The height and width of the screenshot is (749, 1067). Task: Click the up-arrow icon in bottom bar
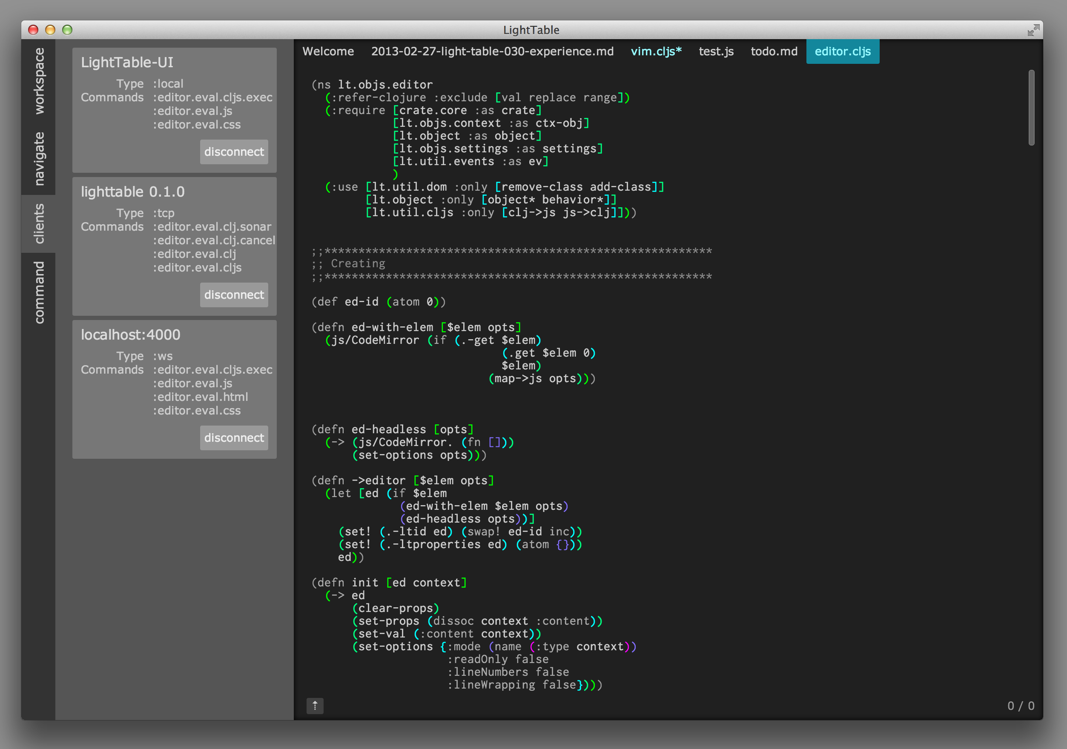[x=315, y=705]
